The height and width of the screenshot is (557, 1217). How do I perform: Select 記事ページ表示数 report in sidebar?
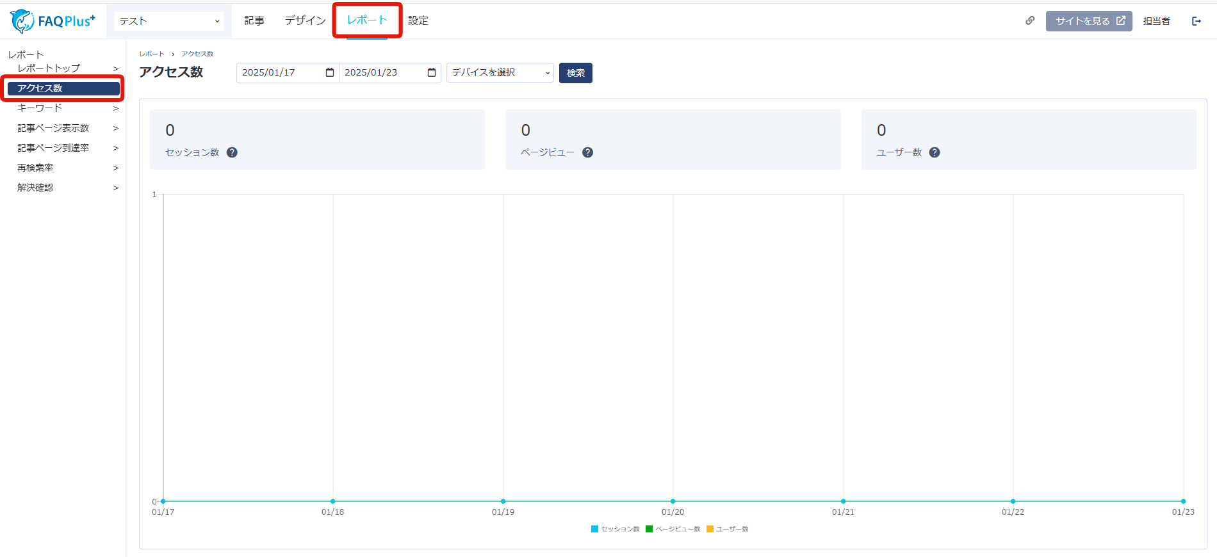point(53,128)
